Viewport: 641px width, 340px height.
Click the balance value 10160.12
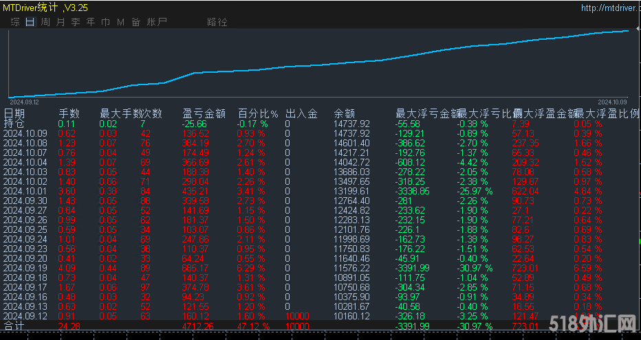(x=351, y=317)
